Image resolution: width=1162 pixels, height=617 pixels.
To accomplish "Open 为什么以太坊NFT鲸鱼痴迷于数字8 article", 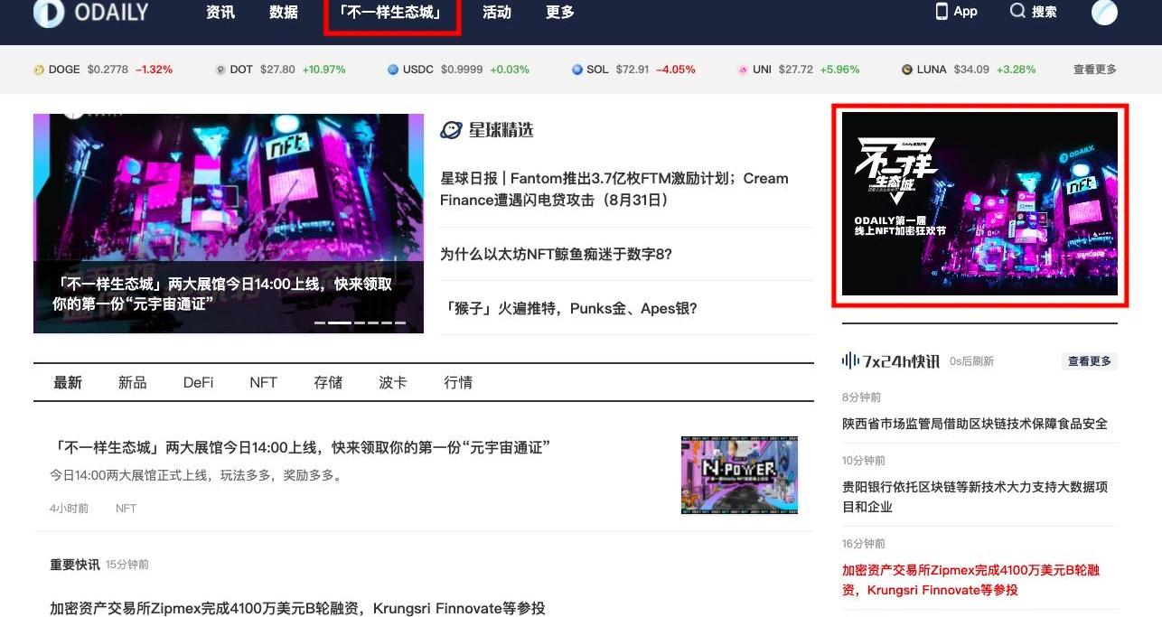I will [x=557, y=255].
